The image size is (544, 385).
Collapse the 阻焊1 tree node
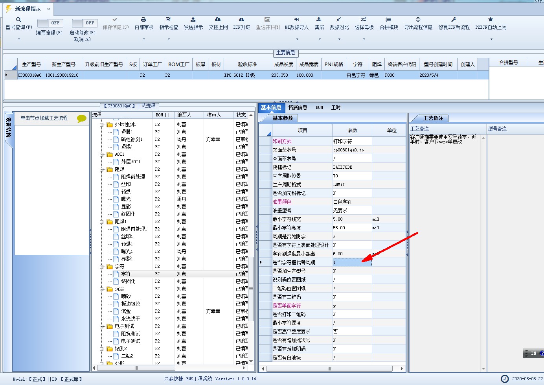pos(102,222)
